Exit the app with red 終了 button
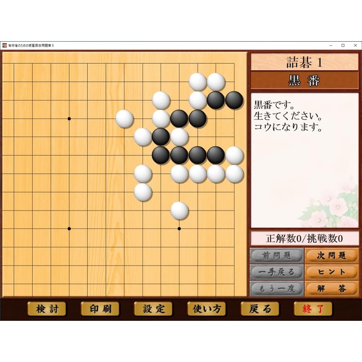 [x=313, y=309]
